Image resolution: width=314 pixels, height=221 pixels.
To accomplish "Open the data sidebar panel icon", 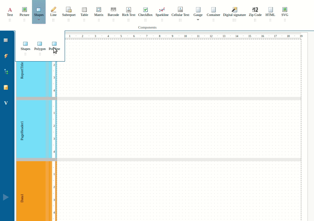I will 6,87.
